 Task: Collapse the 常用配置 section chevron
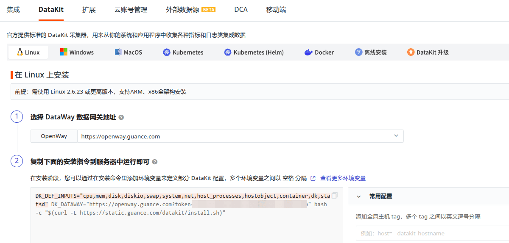click(x=359, y=196)
